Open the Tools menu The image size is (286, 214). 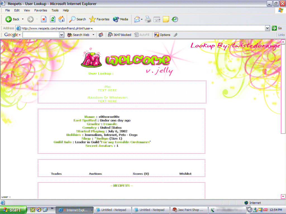(x=55, y=10)
